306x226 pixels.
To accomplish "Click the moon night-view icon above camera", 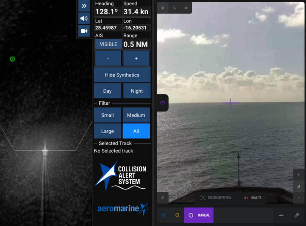I will [174, 8].
